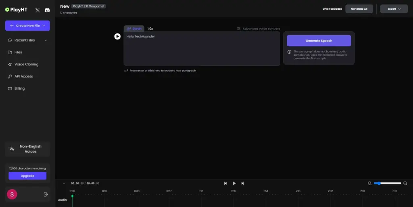Open the Discord community icon
Viewport: 413px width, 207px height.
pyautogui.click(x=47, y=10)
